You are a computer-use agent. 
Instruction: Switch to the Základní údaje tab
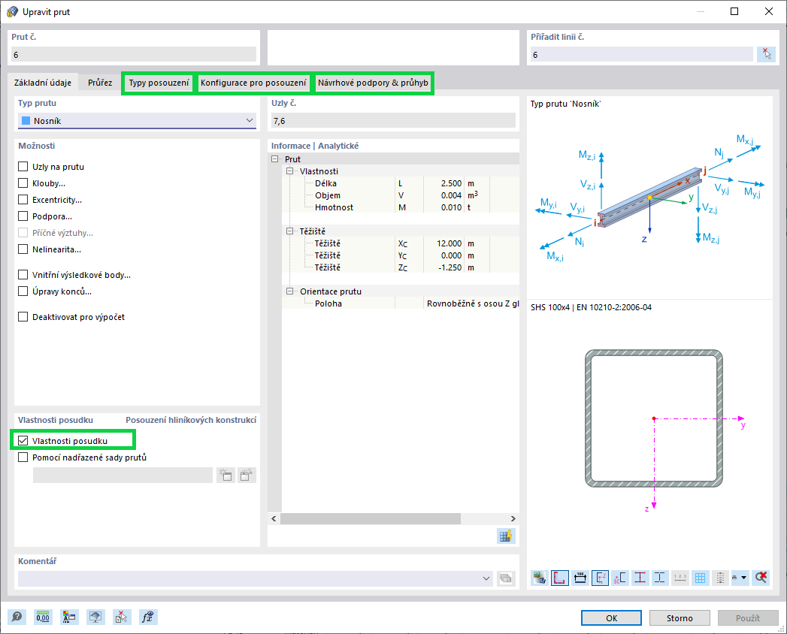(43, 83)
